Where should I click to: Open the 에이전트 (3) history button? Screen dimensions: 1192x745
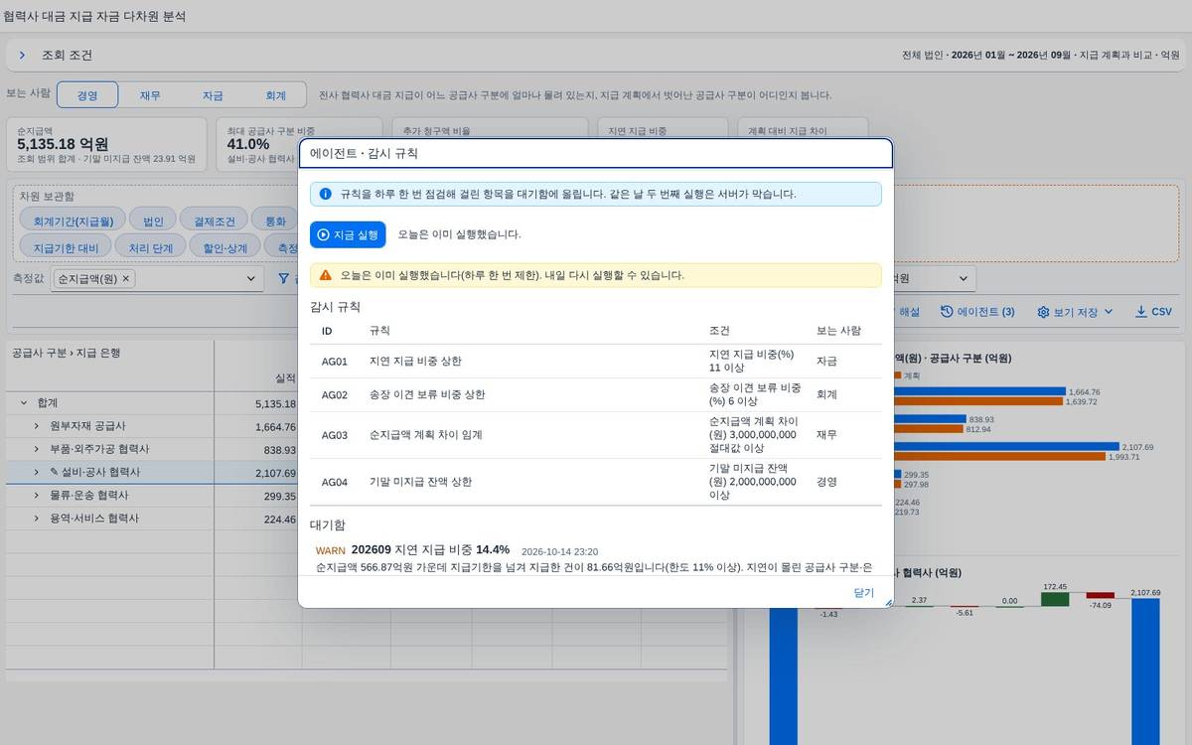point(977,312)
